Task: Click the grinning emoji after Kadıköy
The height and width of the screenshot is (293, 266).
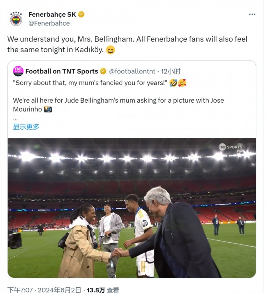Action: 111,50
